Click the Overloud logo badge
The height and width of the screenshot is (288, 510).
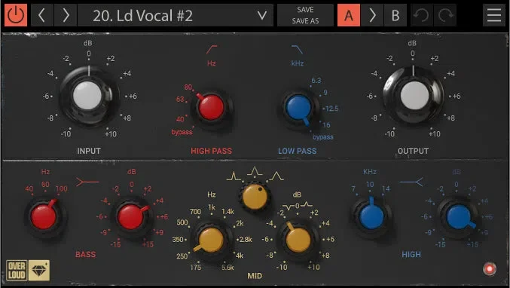pyautogui.click(x=17, y=270)
